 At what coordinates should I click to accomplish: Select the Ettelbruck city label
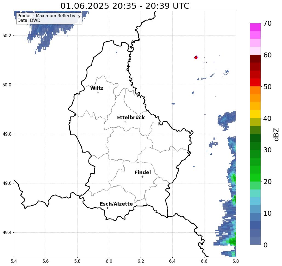131,118
